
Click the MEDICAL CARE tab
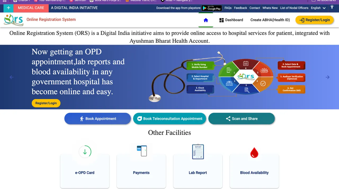coord(31,8)
